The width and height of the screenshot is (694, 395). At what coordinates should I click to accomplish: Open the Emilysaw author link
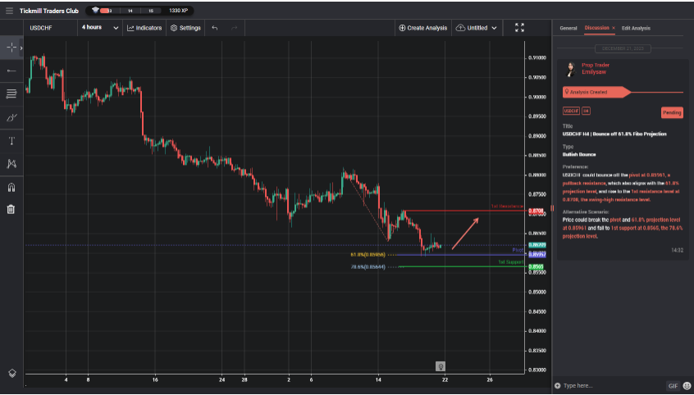pyautogui.click(x=594, y=72)
